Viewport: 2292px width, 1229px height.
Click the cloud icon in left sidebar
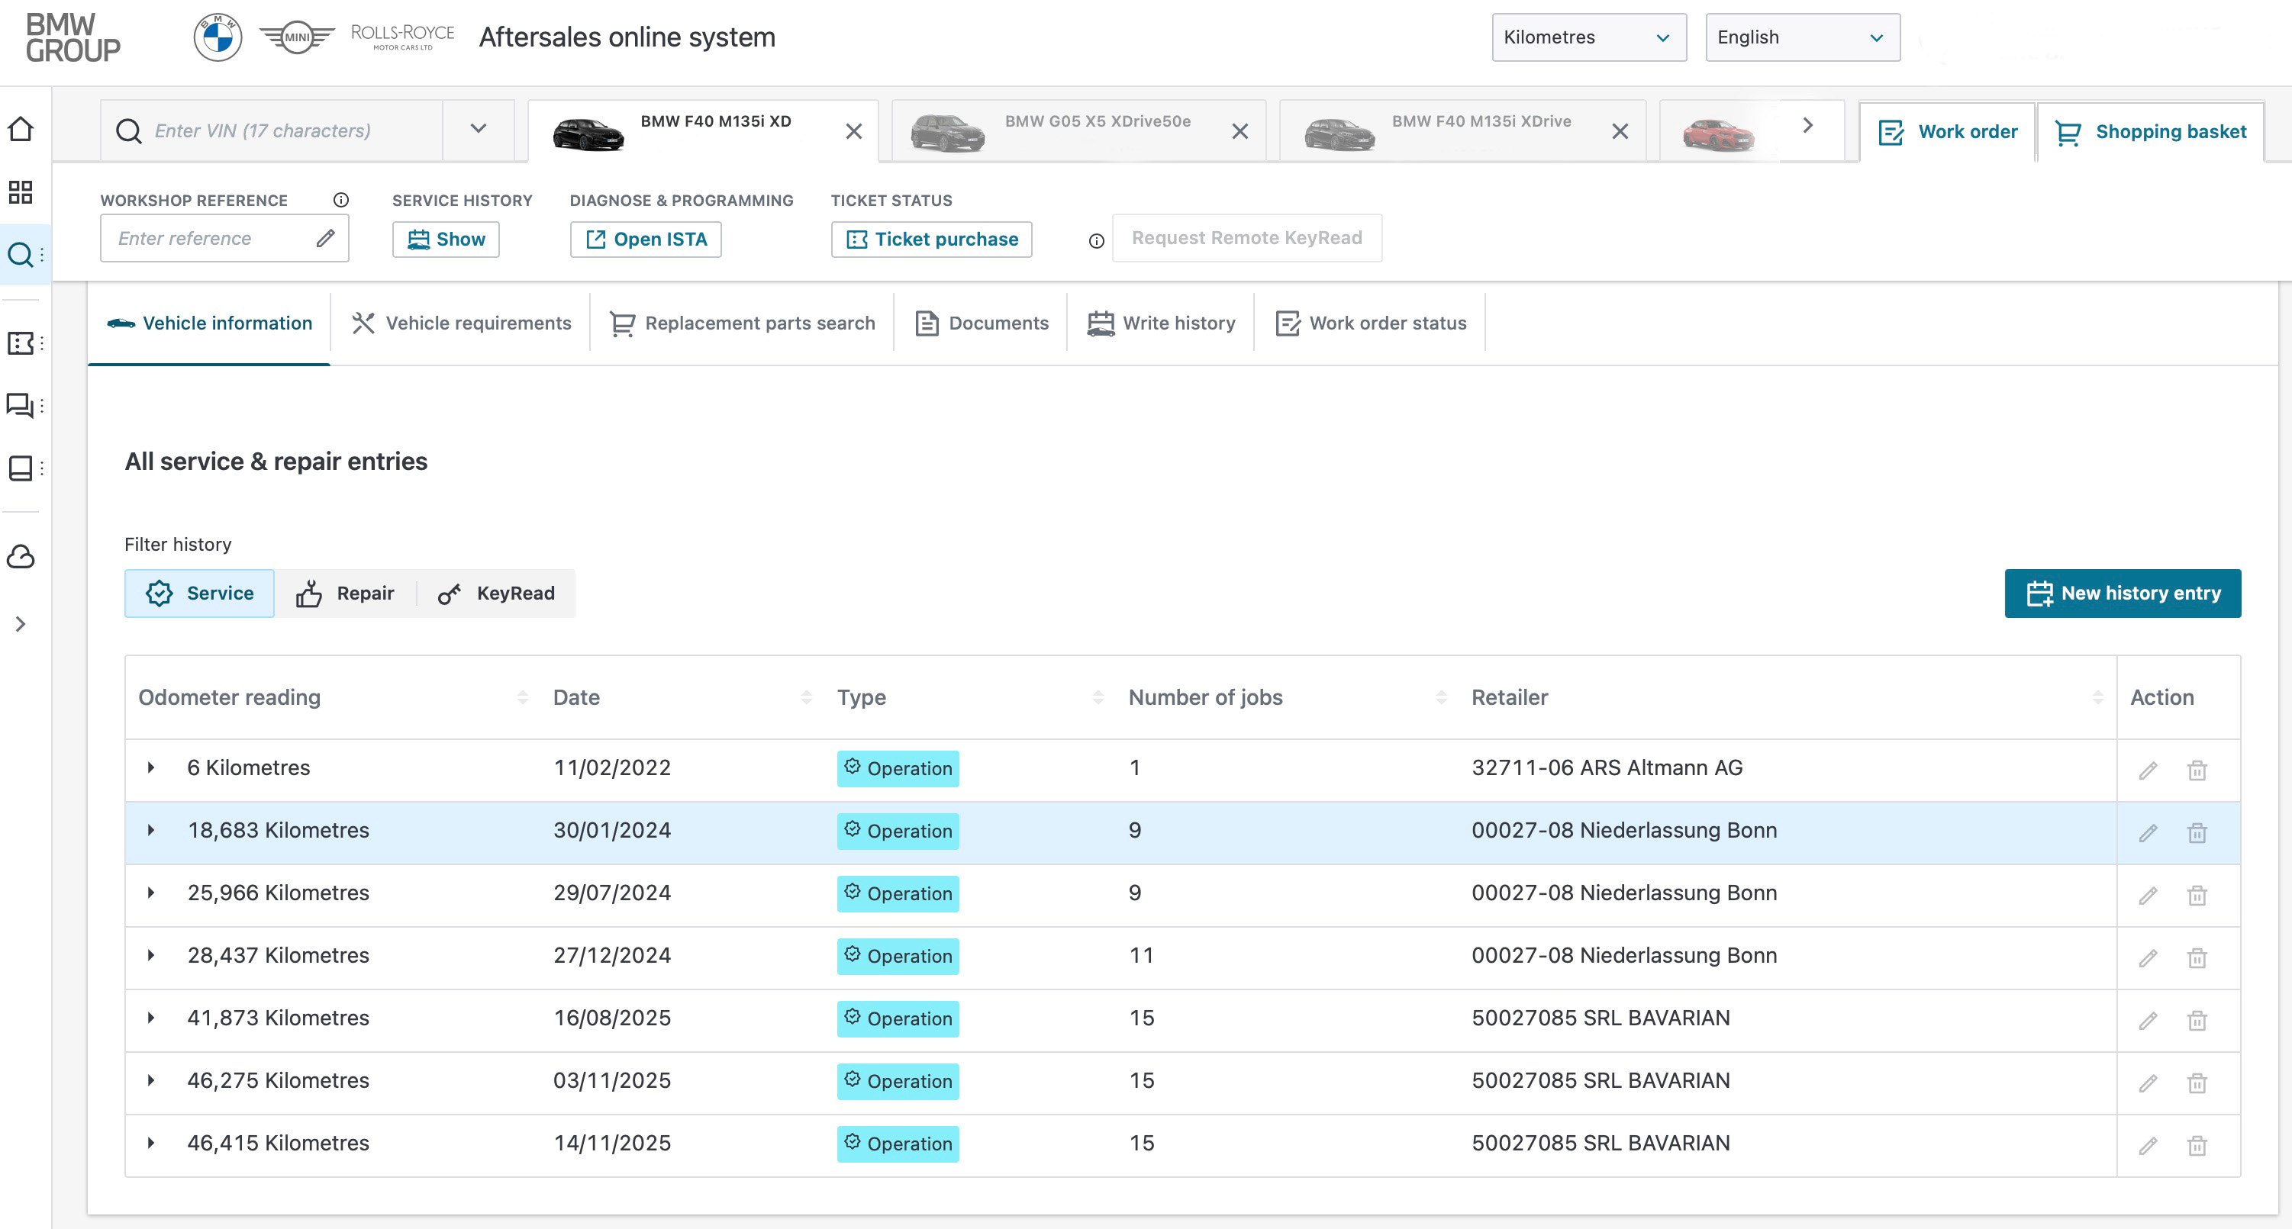[21, 558]
